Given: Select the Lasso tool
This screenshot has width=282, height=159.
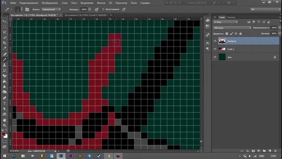Looking at the screenshot, I should click(x=4, y=32).
